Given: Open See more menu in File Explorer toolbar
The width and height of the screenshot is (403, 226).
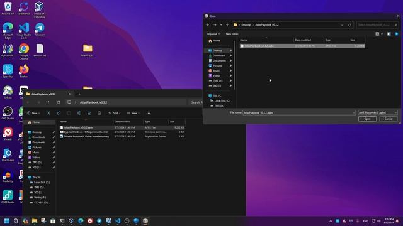Looking at the screenshot, I should click(x=149, y=113).
